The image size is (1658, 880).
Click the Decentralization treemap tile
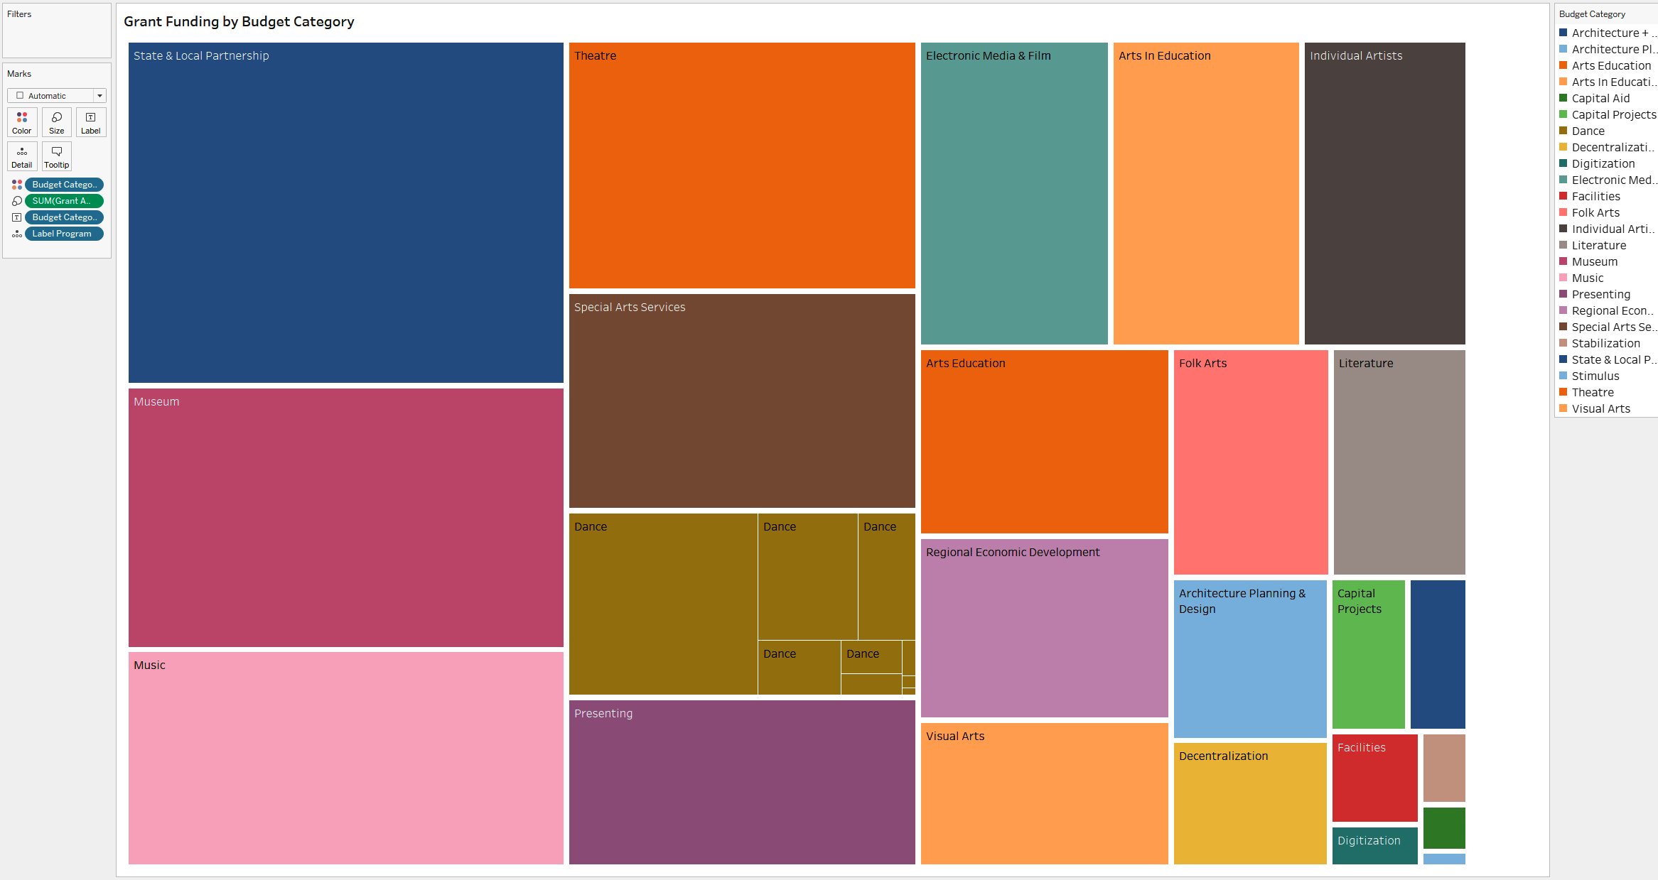click(x=1250, y=803)
